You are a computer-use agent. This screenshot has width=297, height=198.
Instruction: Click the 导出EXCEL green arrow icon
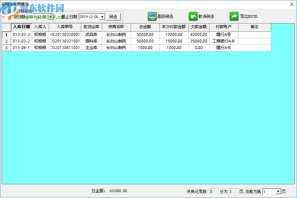(234, 16)
